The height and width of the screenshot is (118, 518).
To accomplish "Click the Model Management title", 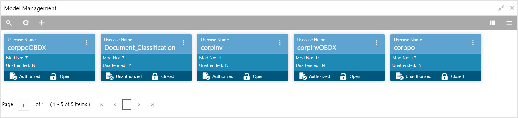I will (x=30, y=8).
